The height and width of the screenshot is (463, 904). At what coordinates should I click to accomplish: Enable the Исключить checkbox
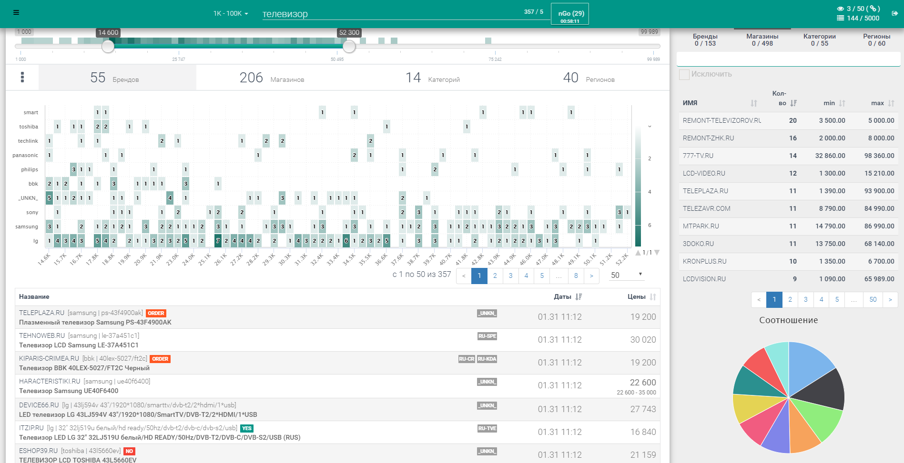684,75
